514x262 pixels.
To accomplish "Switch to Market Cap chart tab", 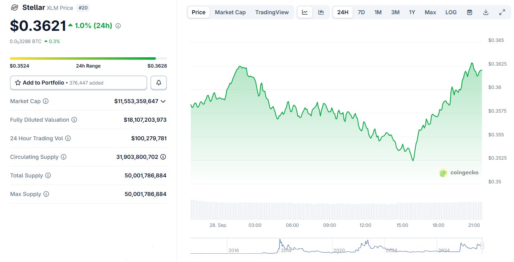I will point(230,12).
